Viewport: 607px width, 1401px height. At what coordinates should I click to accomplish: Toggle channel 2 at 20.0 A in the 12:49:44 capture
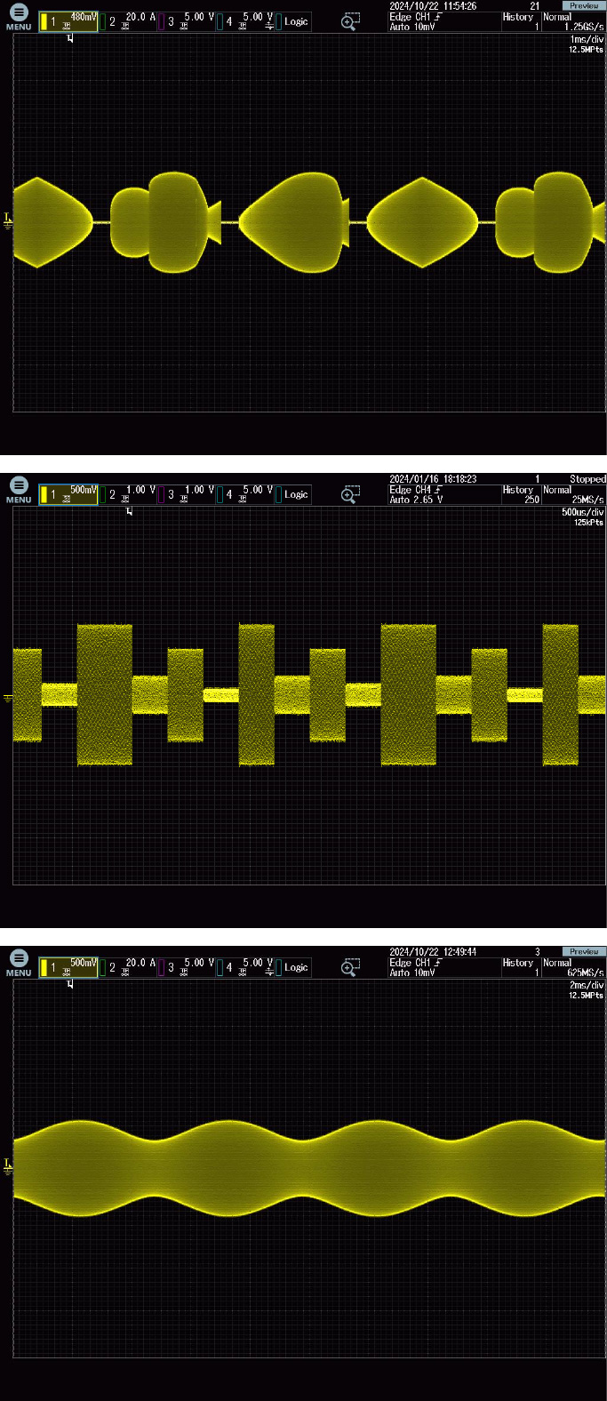[127, 967]
